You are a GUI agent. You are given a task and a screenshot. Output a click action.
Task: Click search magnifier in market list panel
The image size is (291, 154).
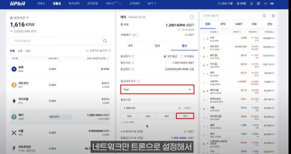(264, 16)
